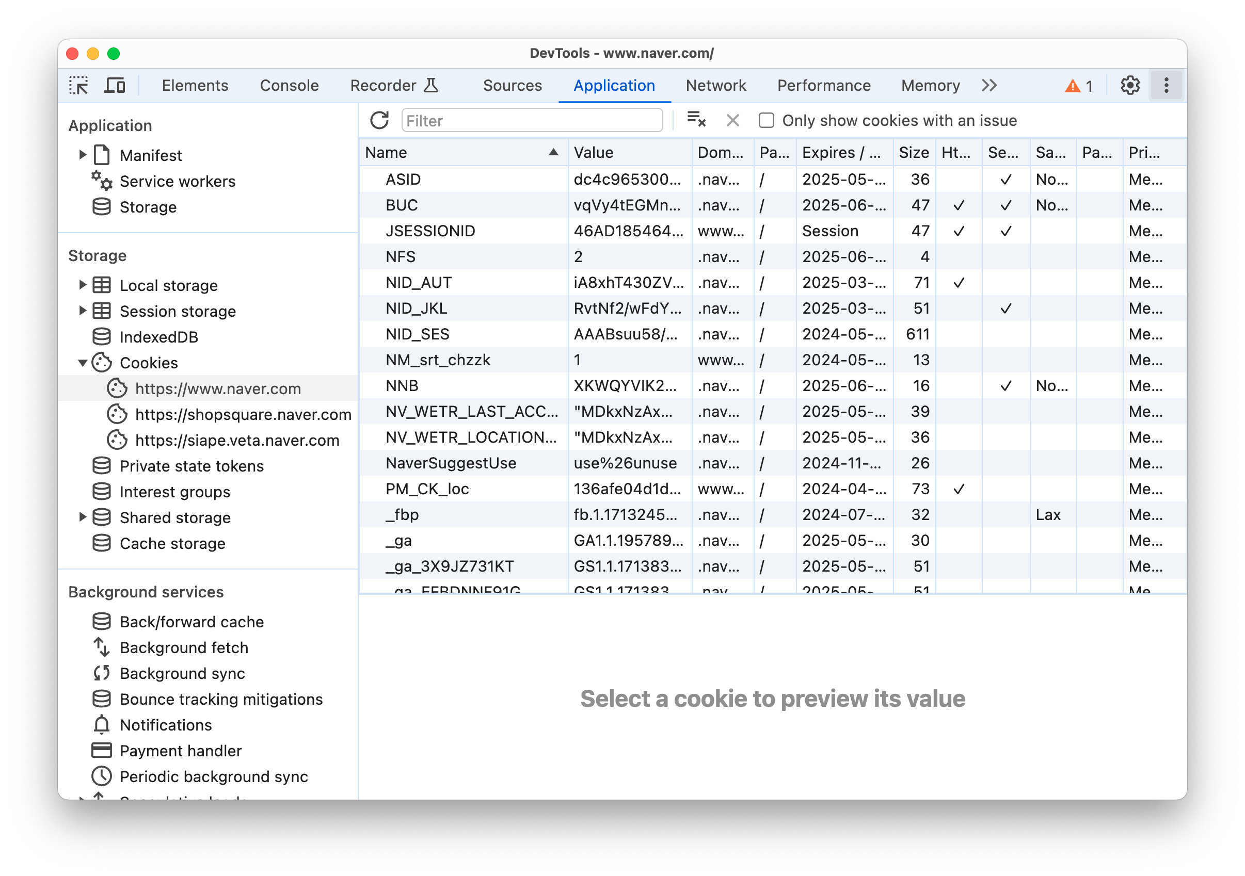Open the Console tab
1245x876 pixels.
[x=289, y=86]
